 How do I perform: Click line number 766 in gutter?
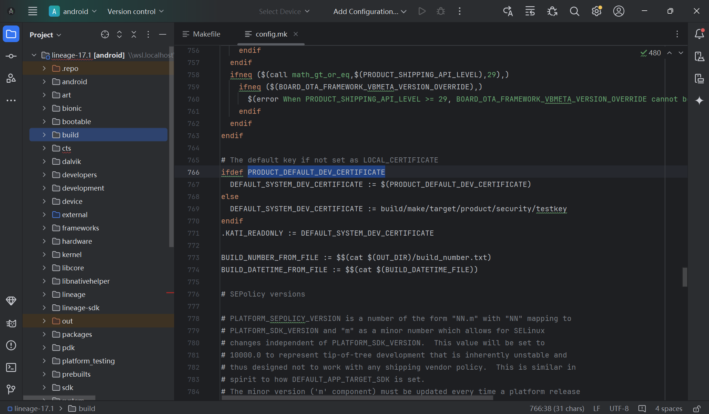[193, 172]
